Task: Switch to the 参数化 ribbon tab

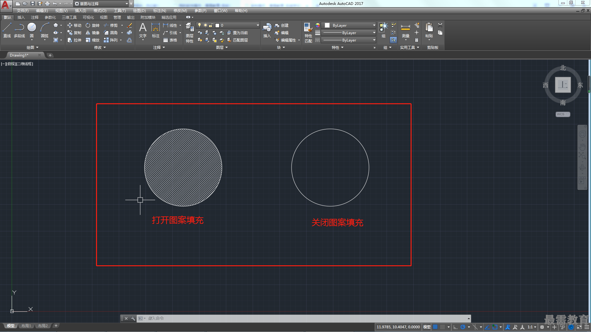Action: pyautogui.click(x=50, y=17)
